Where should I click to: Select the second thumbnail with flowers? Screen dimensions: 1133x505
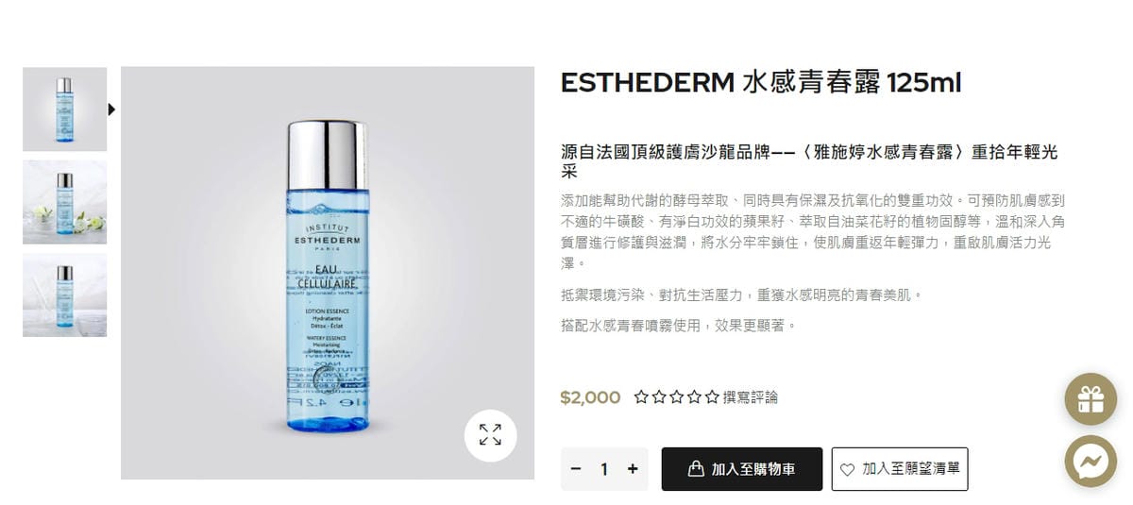coord(64,202)
